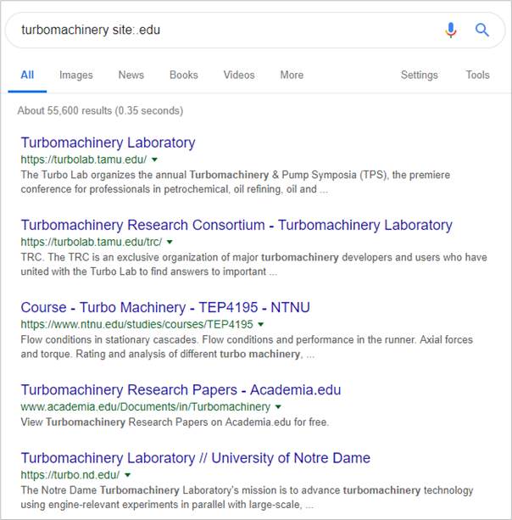Open the Course - Turbo Machinery TEP4195 NTNU link

(165, 307)
